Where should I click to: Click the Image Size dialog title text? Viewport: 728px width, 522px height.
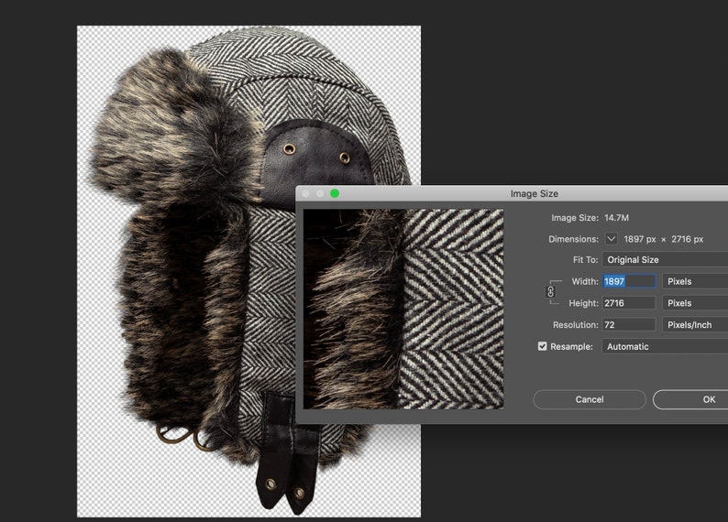[x=534, y=194]
